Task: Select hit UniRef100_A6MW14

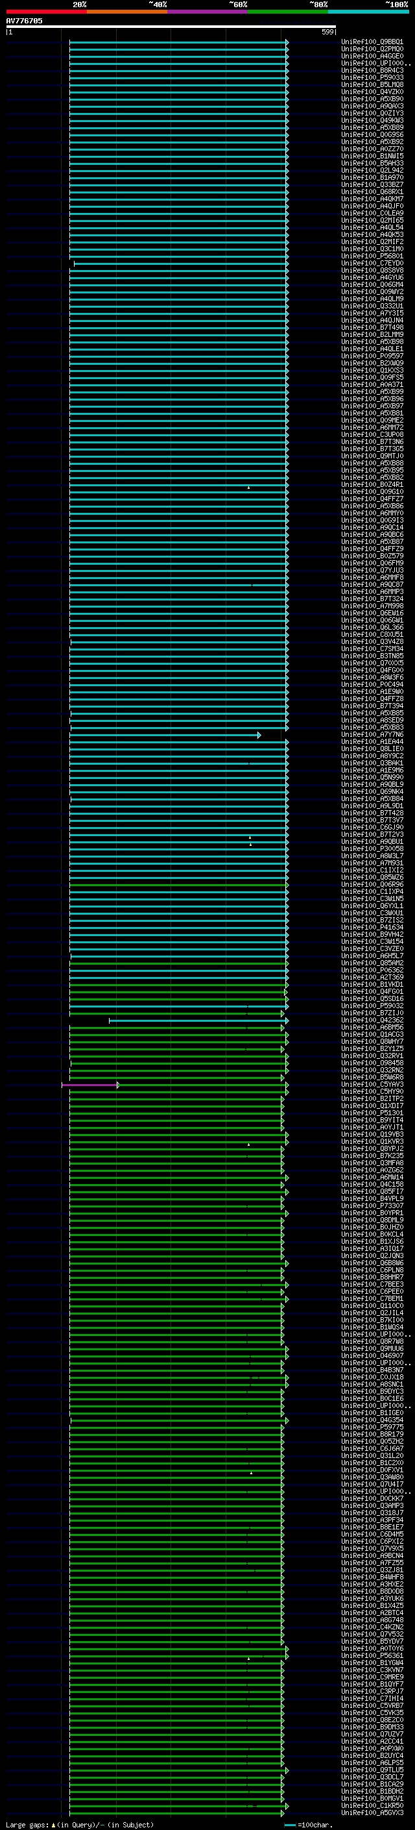Action: [x=372, y=1177]
